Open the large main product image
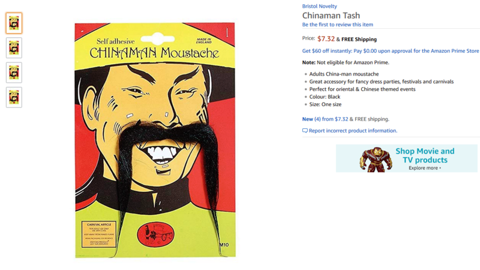The image size is (480, 270). pyautogui.click(x=155, y=140)
